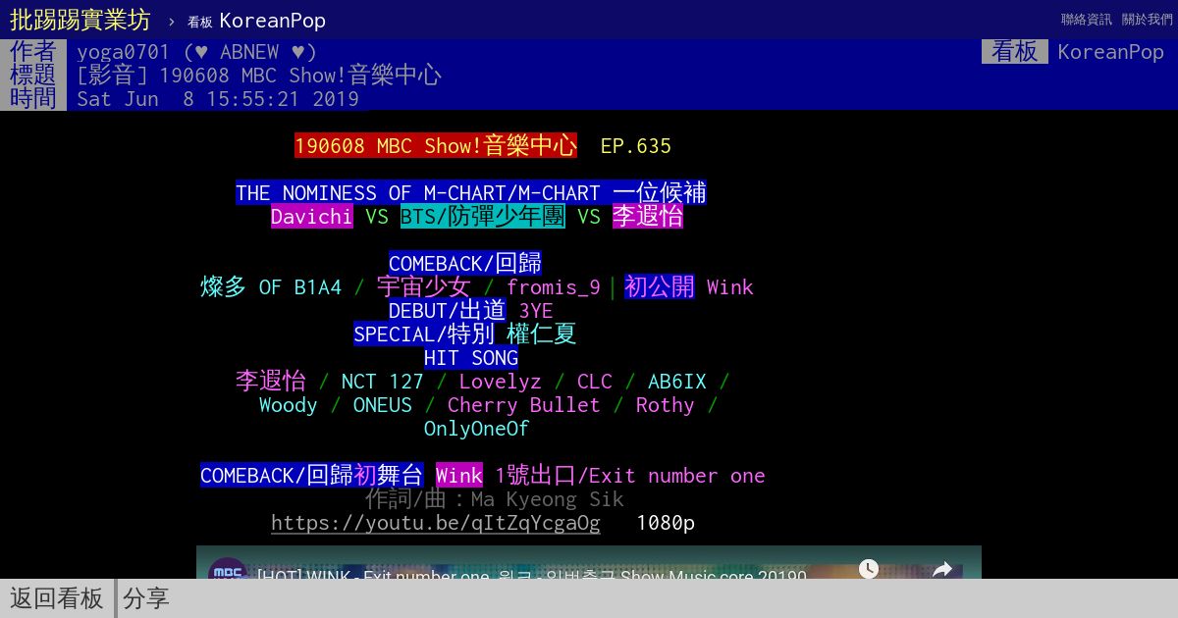Click Woody in hit song list

289,405
